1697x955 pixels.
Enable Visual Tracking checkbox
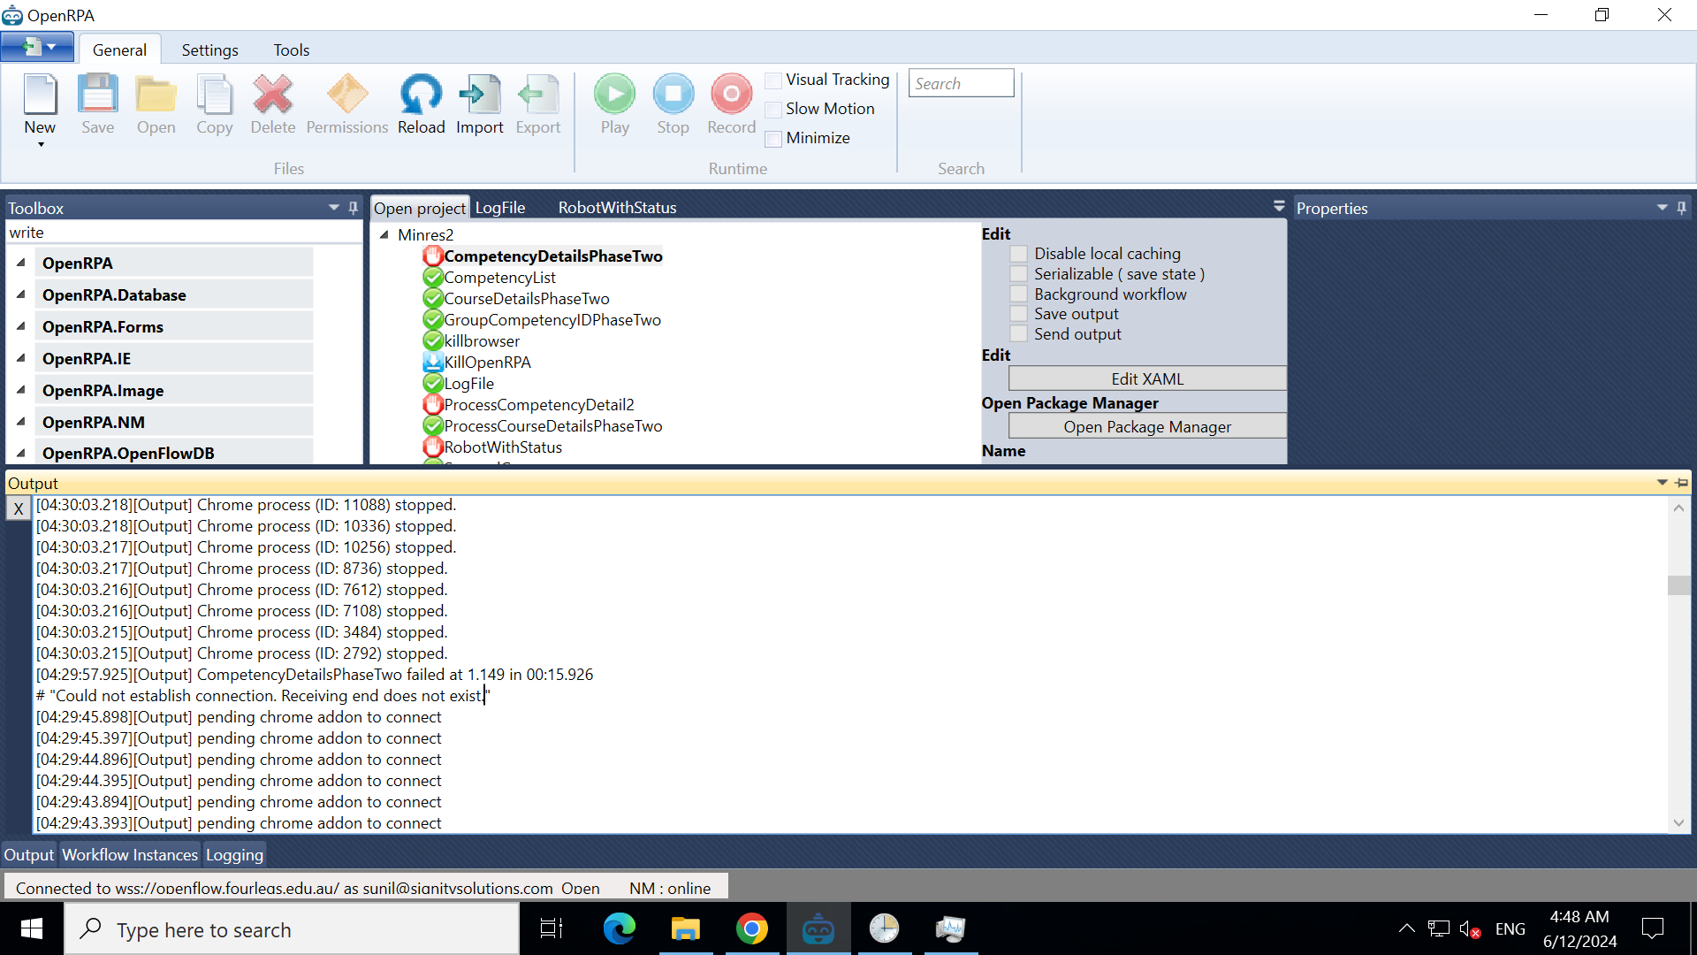click(x=773, y=80)
